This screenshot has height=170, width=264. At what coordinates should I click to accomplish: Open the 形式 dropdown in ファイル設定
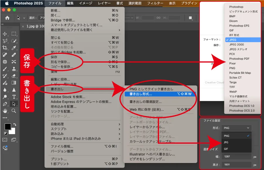point(236,128)
